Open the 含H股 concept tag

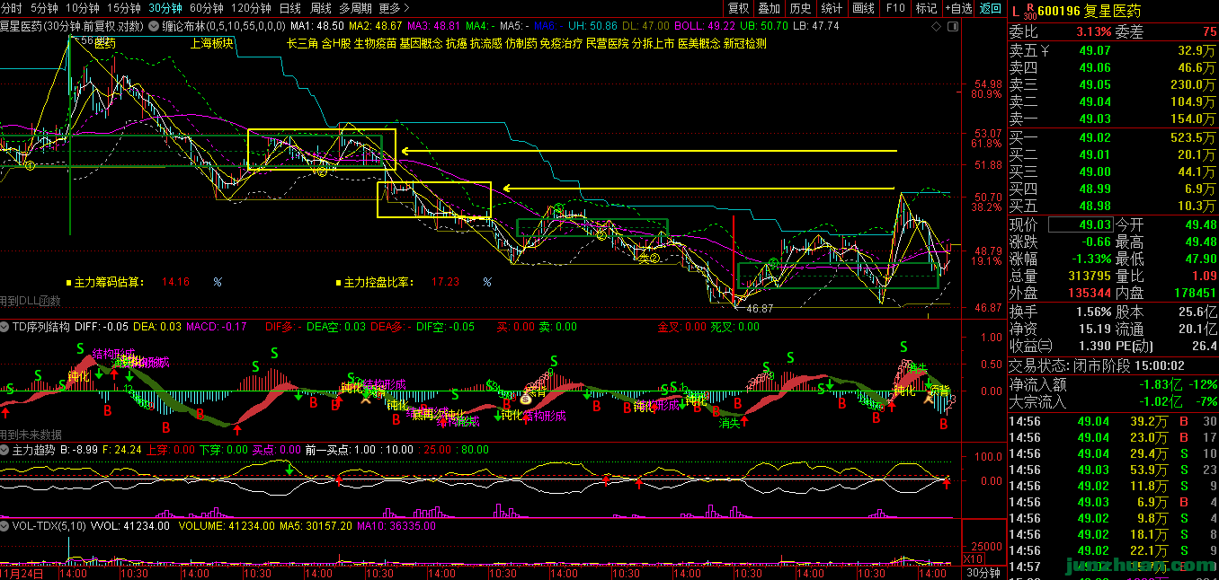336,43
